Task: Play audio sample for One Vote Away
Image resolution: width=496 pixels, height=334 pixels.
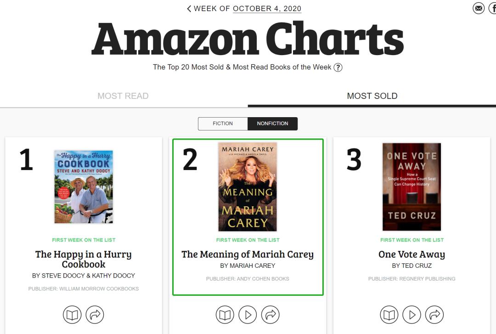Action: coord(411,315)
